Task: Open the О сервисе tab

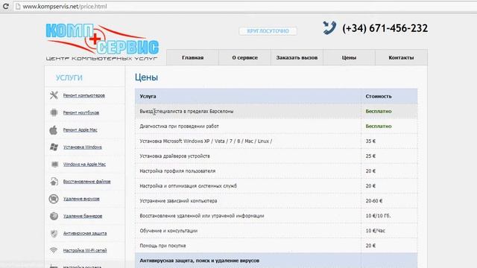Action: point(245,57)
